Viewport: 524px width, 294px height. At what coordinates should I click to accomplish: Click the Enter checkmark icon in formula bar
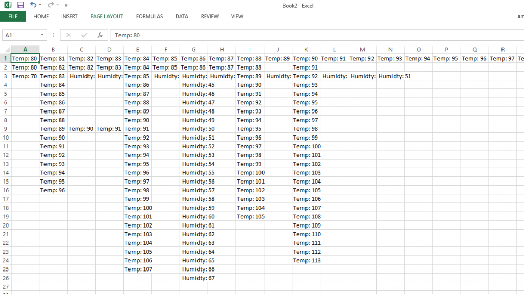click(84, 35)
